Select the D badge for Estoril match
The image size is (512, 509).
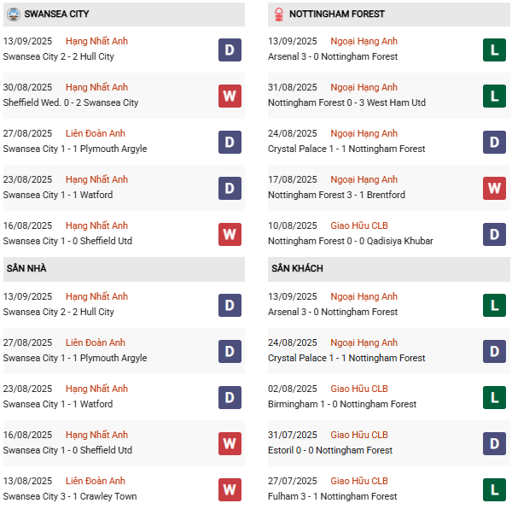click(494, 443)
